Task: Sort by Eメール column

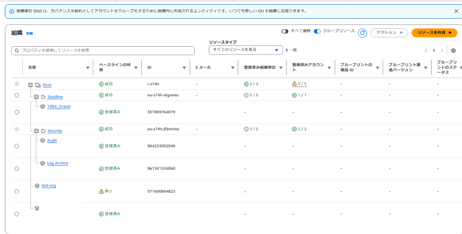Action: click(x=232, y=67)
